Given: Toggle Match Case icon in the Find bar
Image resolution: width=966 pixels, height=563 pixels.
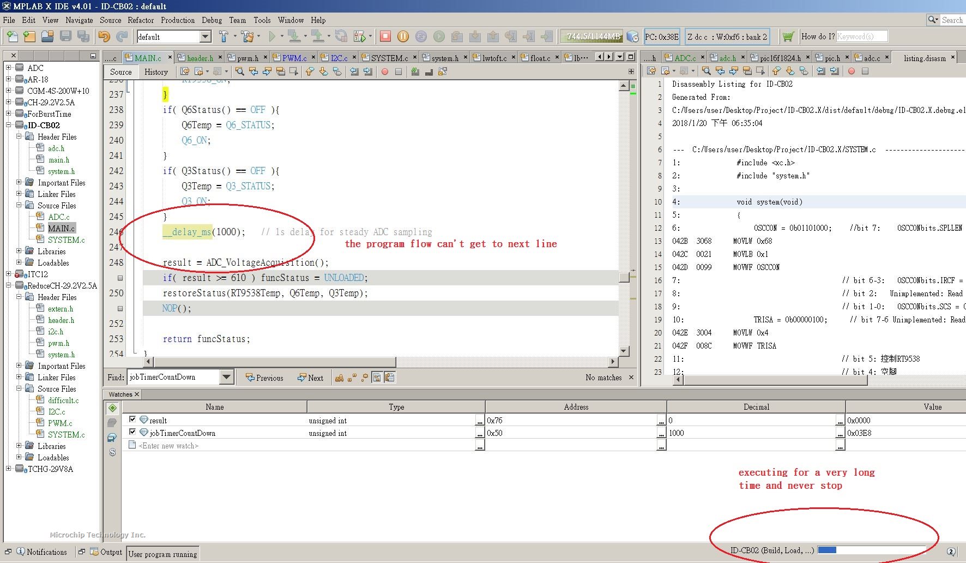Looking at the screenshot, I should pyautogui.click(x=339, y=378).
